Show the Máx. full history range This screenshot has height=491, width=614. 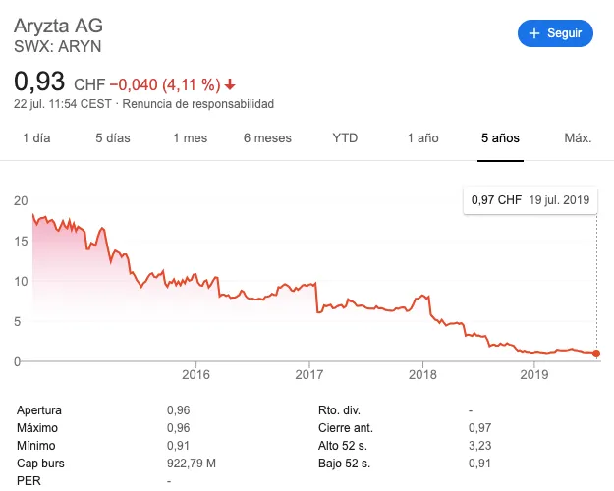pyautogui.click(x=578, y=138)
